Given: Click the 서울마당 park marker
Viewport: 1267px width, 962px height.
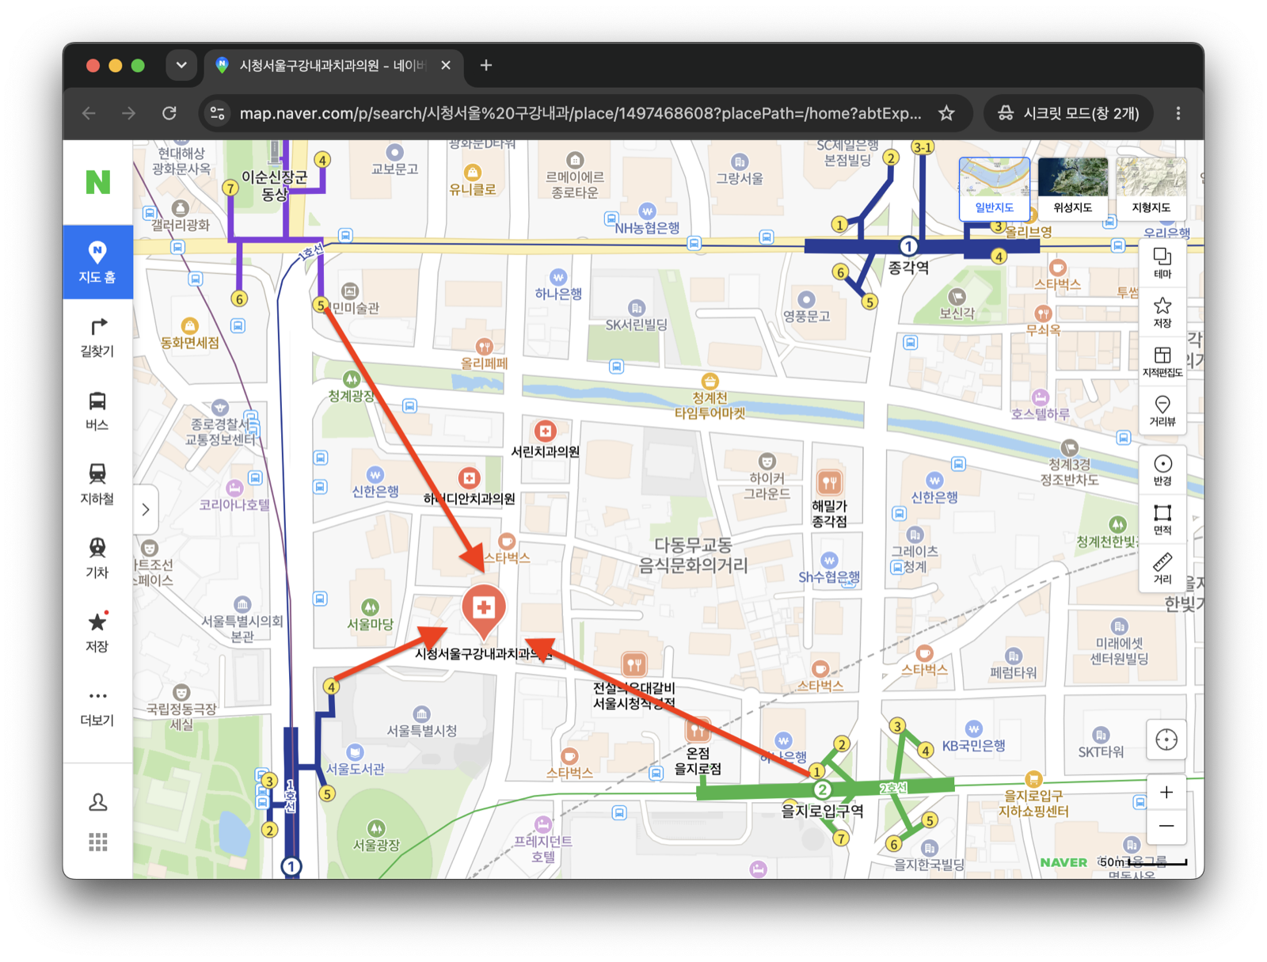Looking at the screenshot, I should (370, 607).
